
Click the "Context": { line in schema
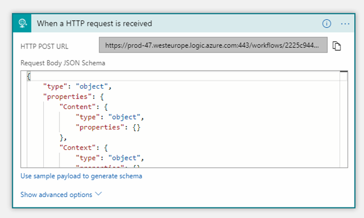[x=83, y=147]
